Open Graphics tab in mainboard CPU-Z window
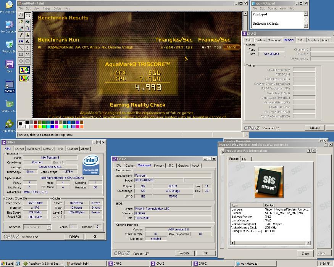Image resolution: width=334 pixels, height=267 pixels. pos(183,166)
